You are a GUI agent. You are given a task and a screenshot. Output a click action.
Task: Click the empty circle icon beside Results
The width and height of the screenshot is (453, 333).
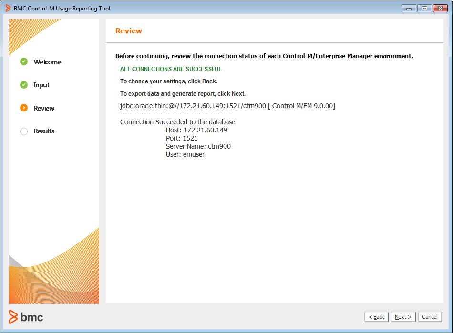tap(24, 131)
